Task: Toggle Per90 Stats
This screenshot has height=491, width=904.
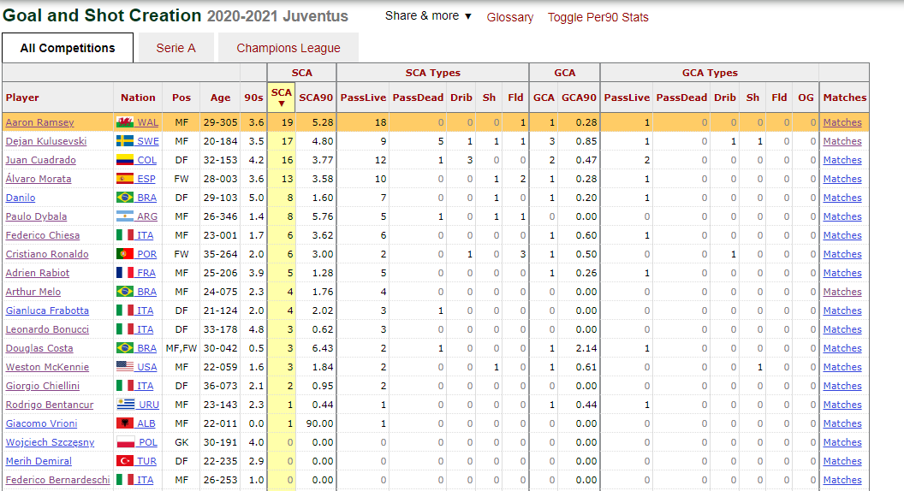Action: pos(598,17)
